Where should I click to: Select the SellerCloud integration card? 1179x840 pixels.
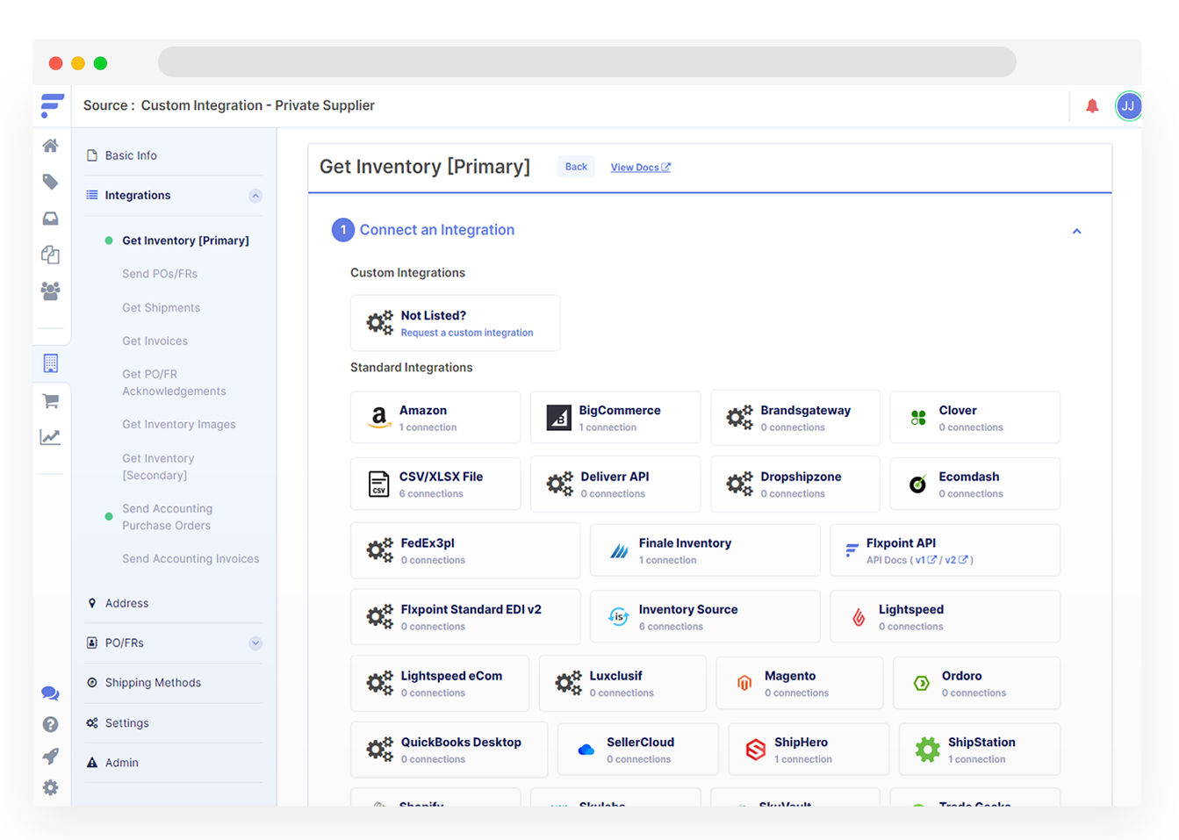(x=637, y=750)
